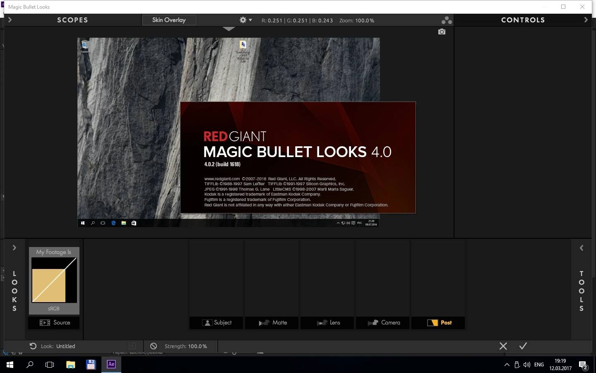596x373 pixels.
Task: Expand the Scopes panel arrow
Action: [10, 20]
